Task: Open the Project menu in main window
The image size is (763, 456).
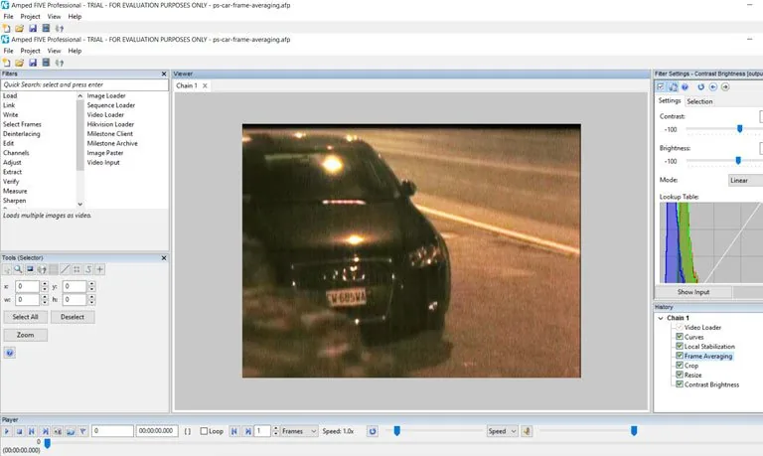Action: 30,51
